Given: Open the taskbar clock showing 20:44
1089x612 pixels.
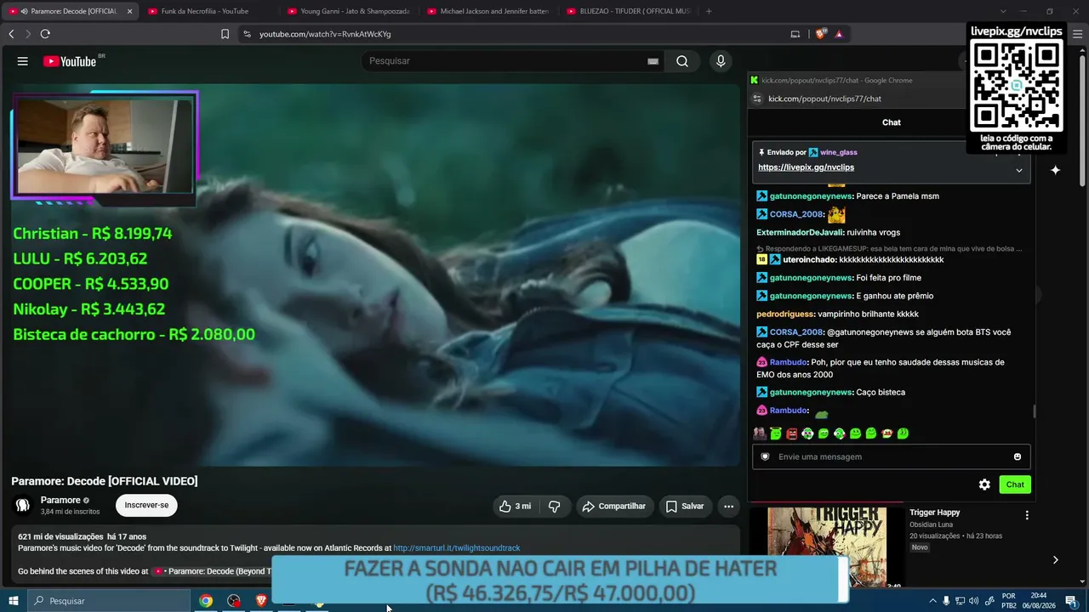Looking at the screenshot, I should (x=1039, y=601).
